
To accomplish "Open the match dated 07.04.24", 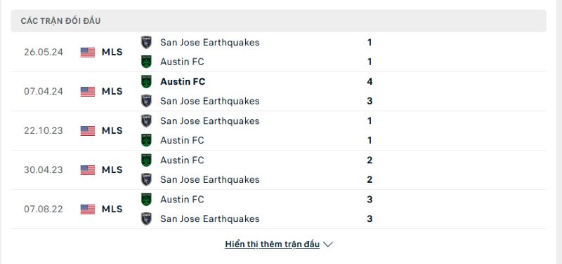I will tap(278, 92).
